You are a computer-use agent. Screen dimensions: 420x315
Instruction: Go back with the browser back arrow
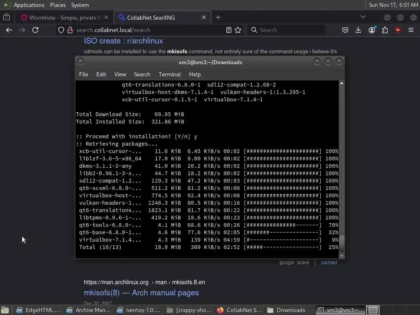coord(9,30)
